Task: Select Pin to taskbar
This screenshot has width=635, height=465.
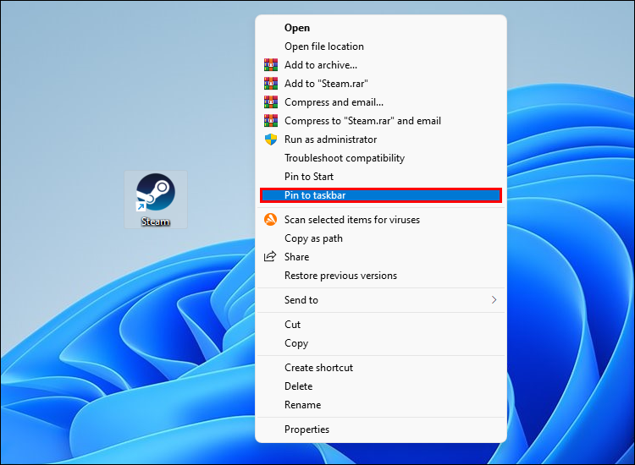Action: [381, 195]
